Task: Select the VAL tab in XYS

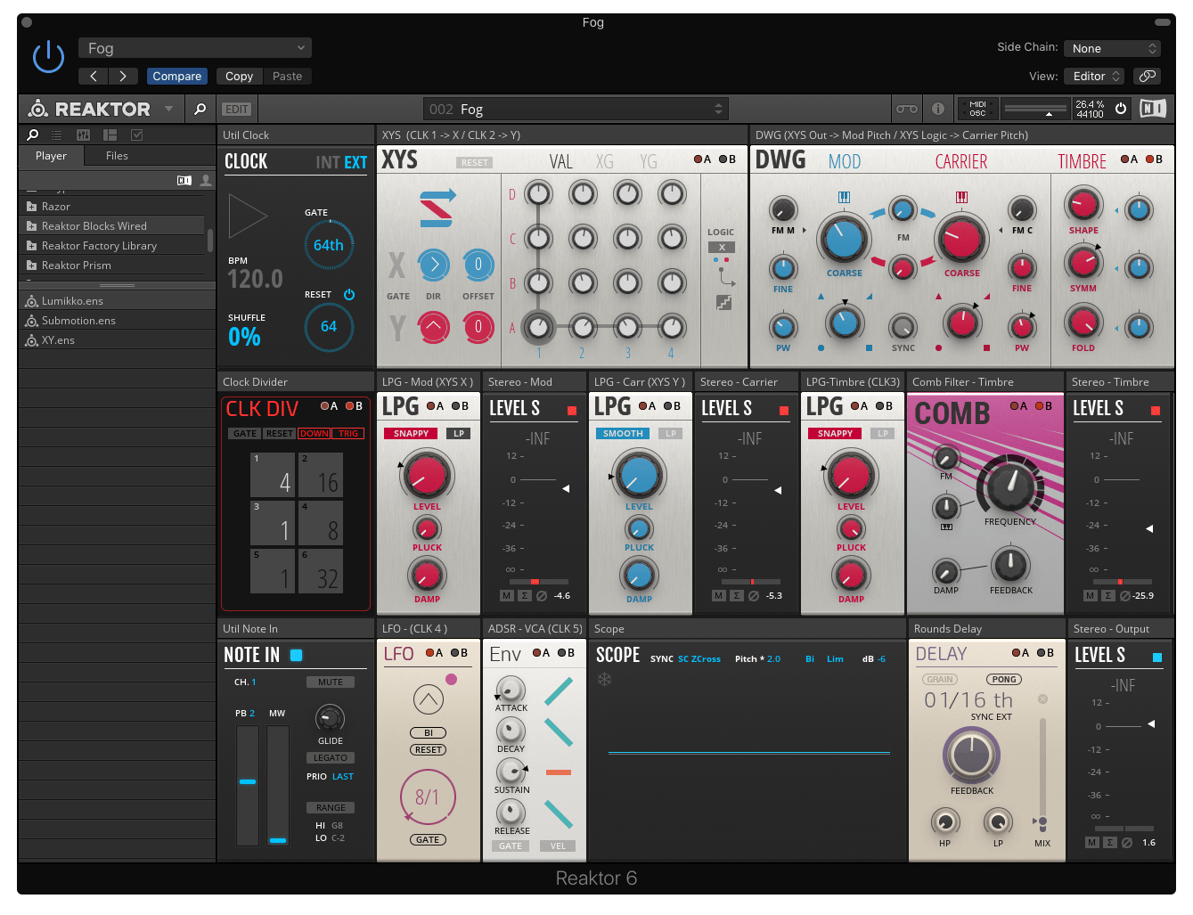Action: click(561, 162)
